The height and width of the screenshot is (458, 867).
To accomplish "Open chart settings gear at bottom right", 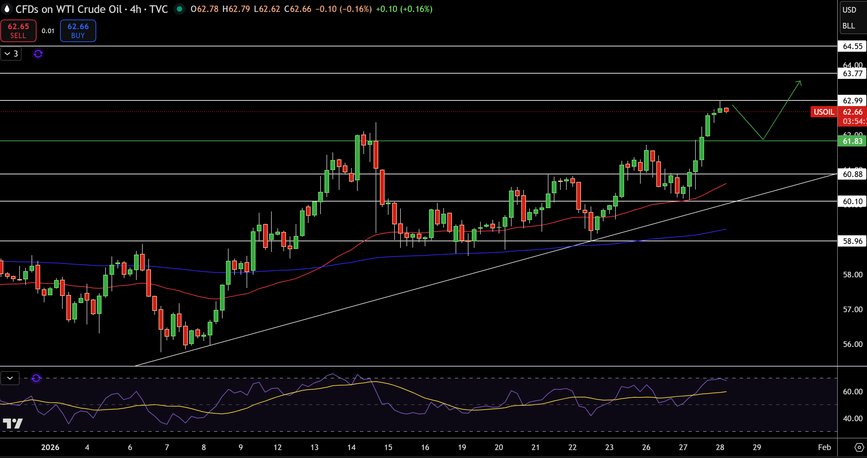I will [x=859, y=447].
